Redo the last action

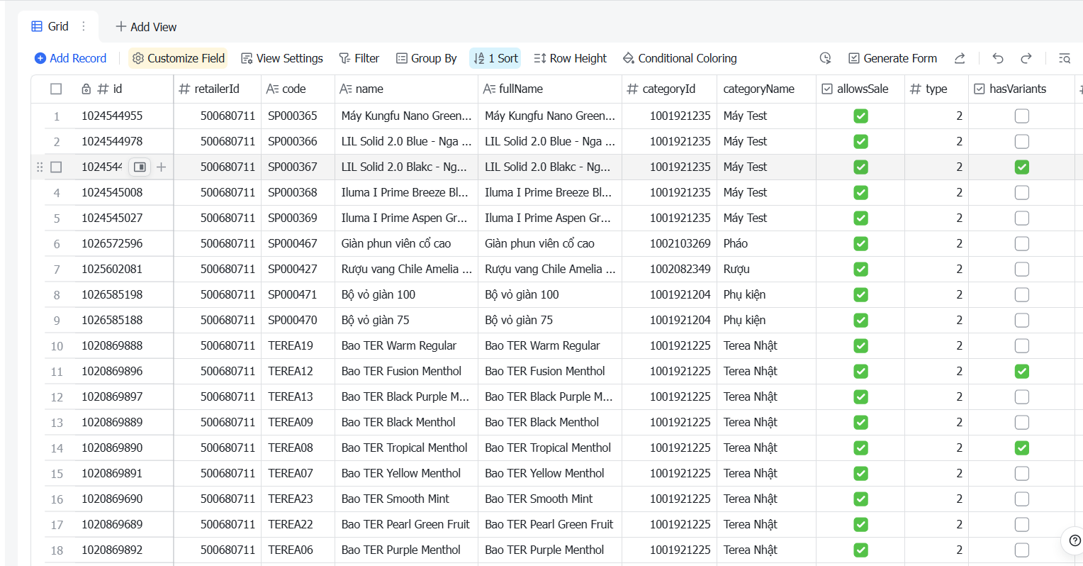pyautogui.click(x=1026, y=58)
